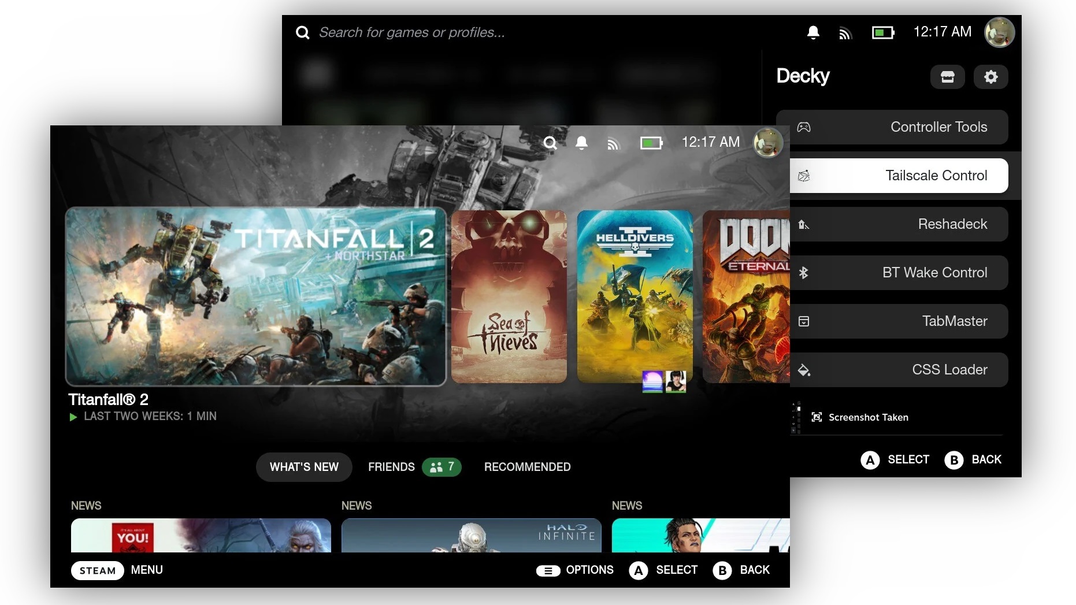The width and height of the screenshot is (1076, 605).
Task: Open BT Wake Control plugin
Action: tap(899, 273)
